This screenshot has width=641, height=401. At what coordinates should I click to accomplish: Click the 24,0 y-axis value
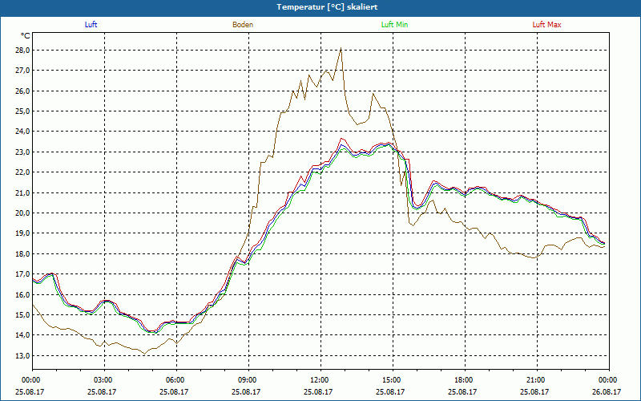23,132
